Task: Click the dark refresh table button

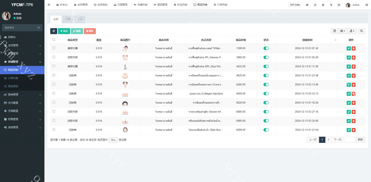Action: point(54,31)
